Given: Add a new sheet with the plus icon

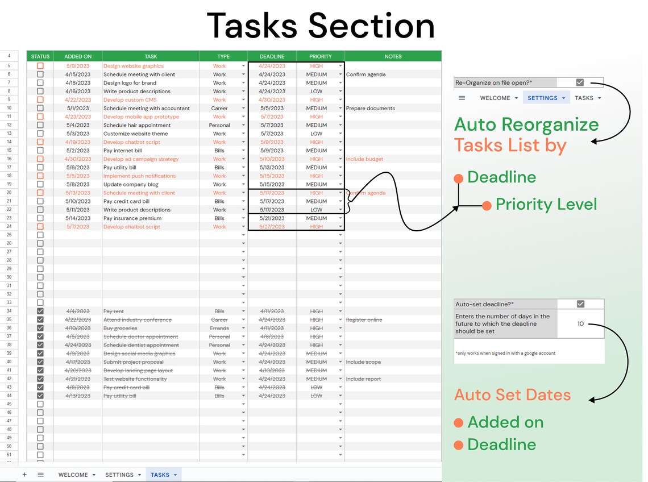Looking at the screenshot, I should [x=24, y=474].
